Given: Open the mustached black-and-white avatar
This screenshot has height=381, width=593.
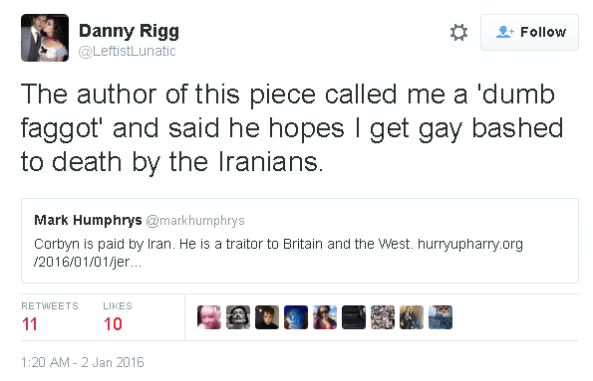Looking at the screenshot, I should pyautogui.click(x=238, y=317).
